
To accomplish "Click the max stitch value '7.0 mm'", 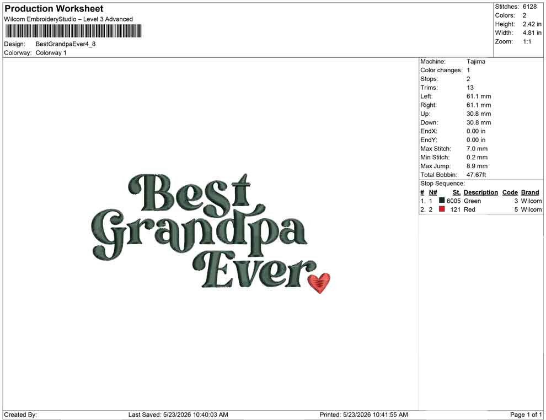I will 477,149.
